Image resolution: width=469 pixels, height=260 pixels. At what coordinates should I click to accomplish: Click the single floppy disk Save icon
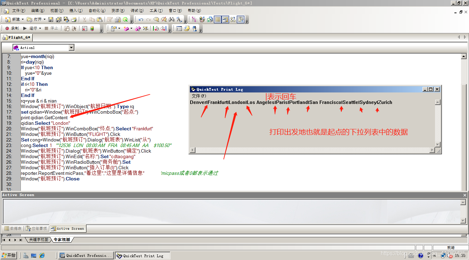tap(51, 19)
